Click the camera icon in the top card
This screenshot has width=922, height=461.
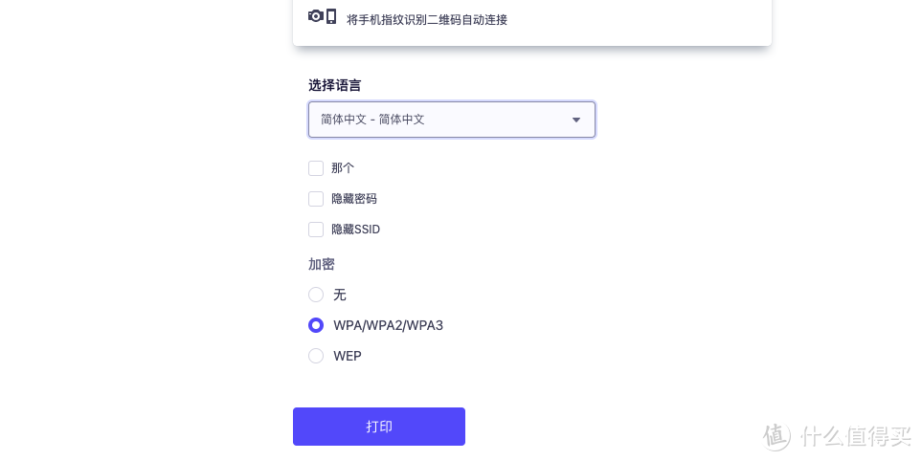tap(315, 16)
